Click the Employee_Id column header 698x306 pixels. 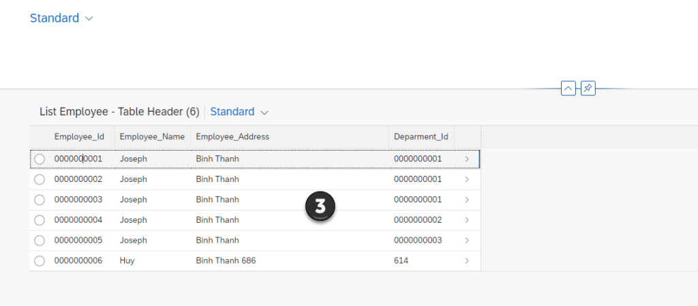(x=79, y=136)
